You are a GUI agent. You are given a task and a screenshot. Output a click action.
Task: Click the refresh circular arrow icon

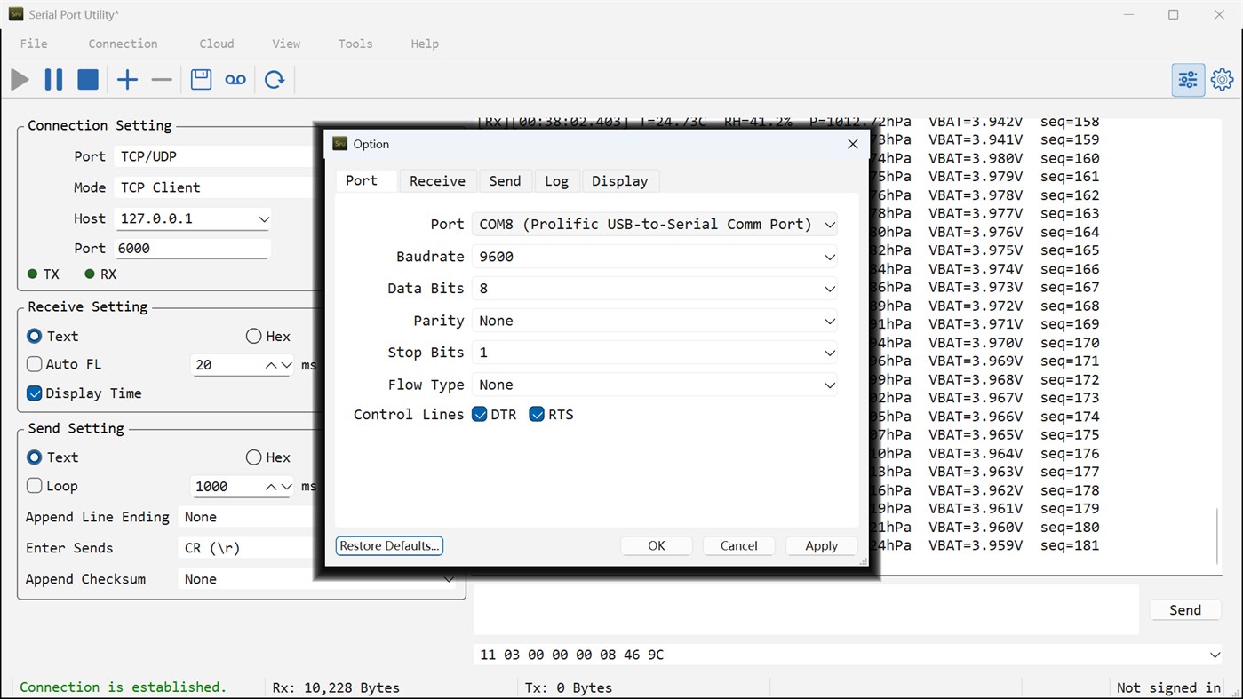275,80
